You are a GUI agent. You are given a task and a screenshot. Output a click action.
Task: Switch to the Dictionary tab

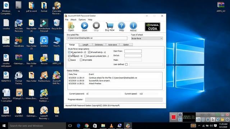pyautogui.click(x=99, y=44)
